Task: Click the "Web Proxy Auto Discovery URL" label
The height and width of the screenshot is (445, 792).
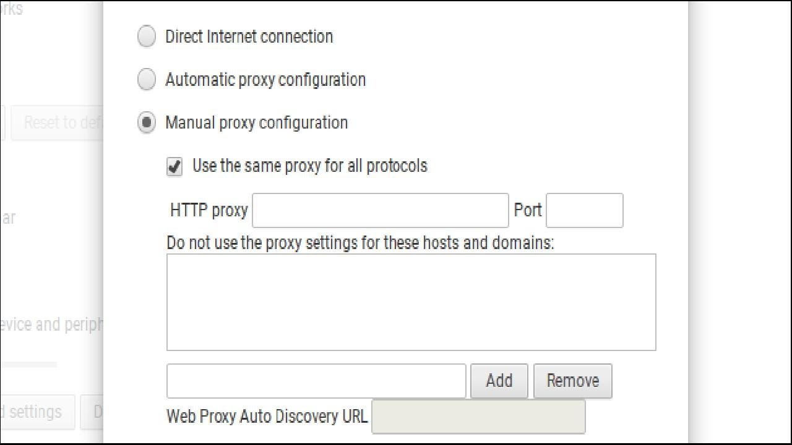Action: point(267,416)
